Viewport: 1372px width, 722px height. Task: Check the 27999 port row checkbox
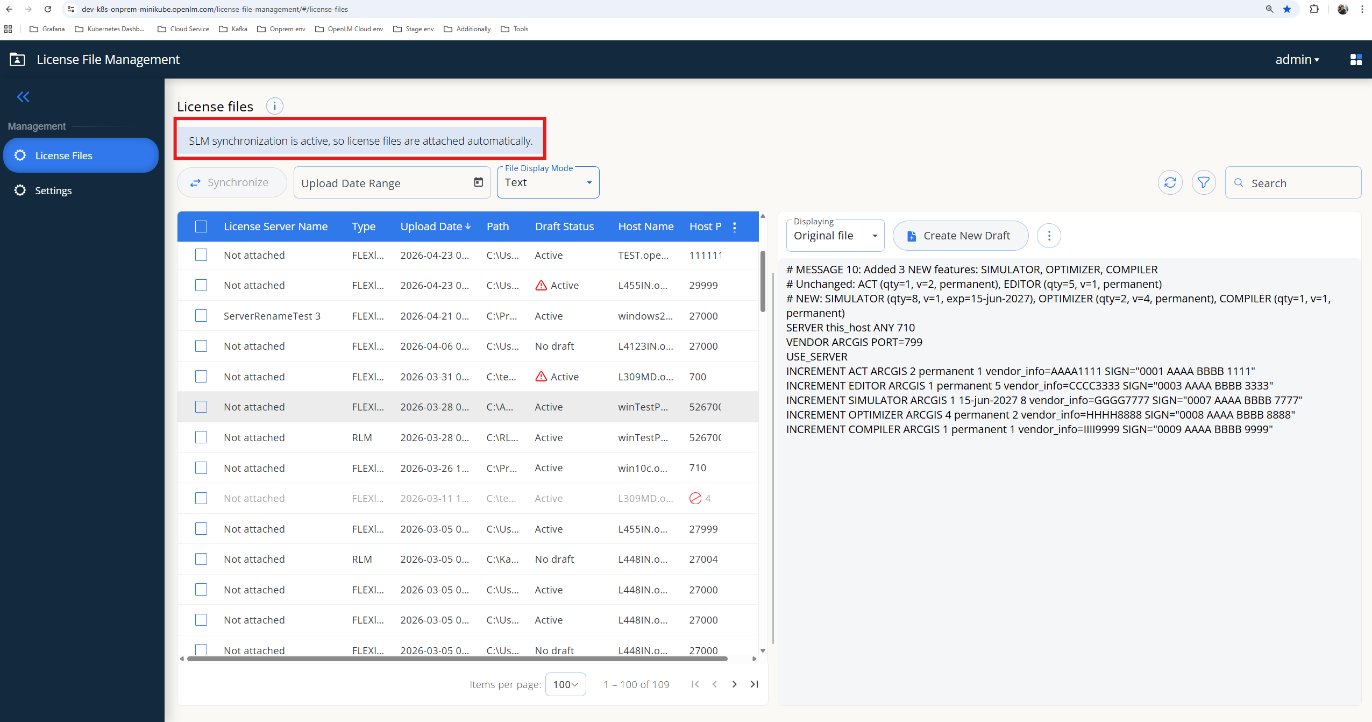click(x=201, y=529)
